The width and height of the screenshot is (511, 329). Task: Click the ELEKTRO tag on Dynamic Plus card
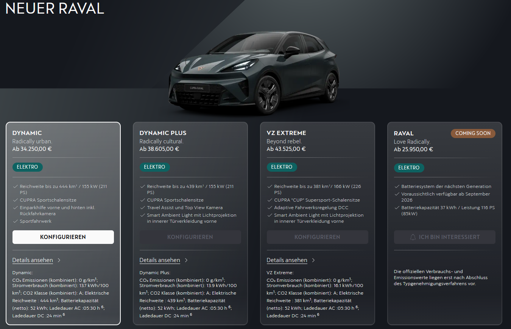coord(155,167)
